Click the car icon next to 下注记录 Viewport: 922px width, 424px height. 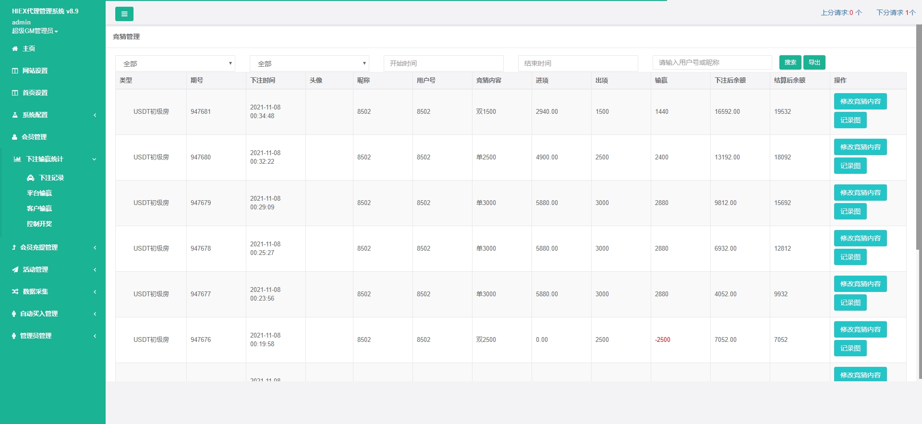coord(31,178)
